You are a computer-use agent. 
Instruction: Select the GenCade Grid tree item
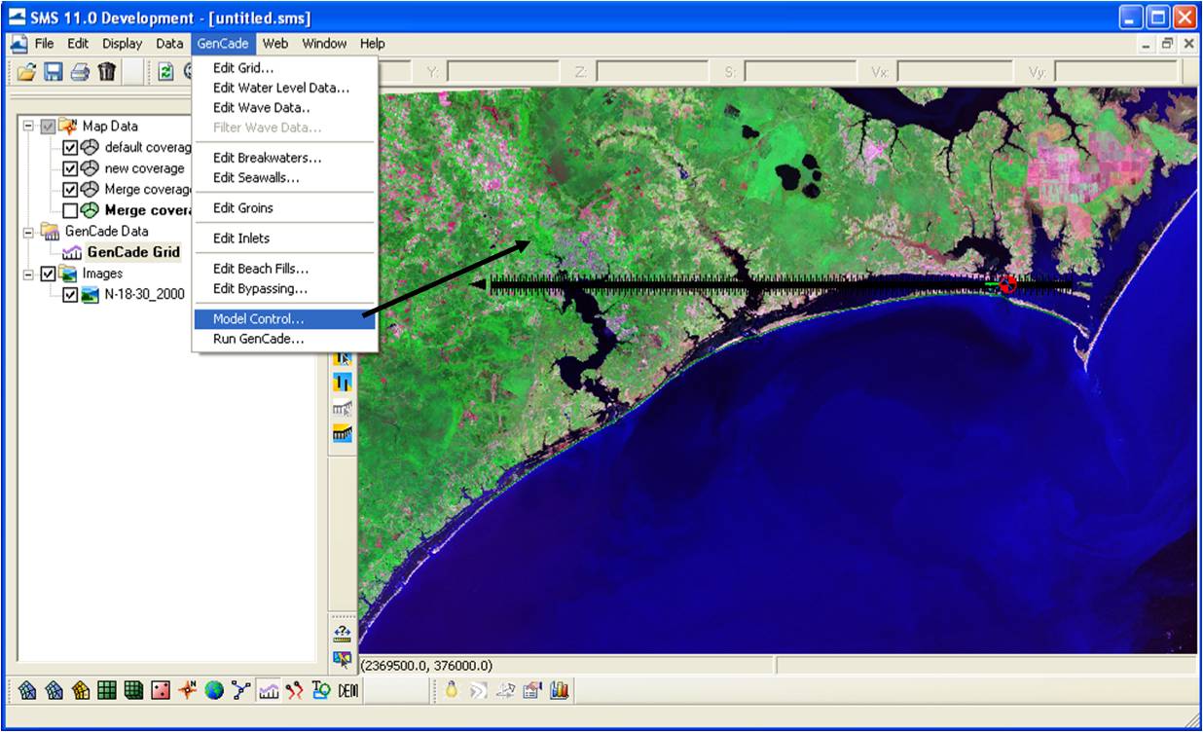(133, 252)
